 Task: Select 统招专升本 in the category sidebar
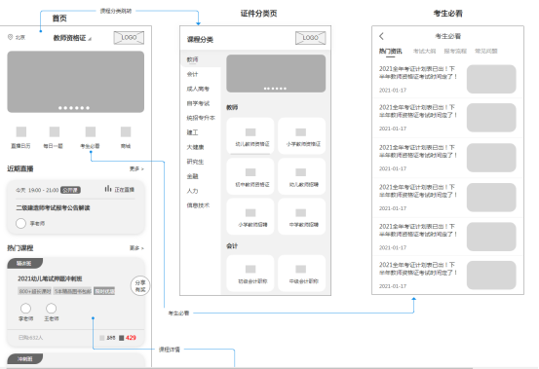[x=201, y=118]
